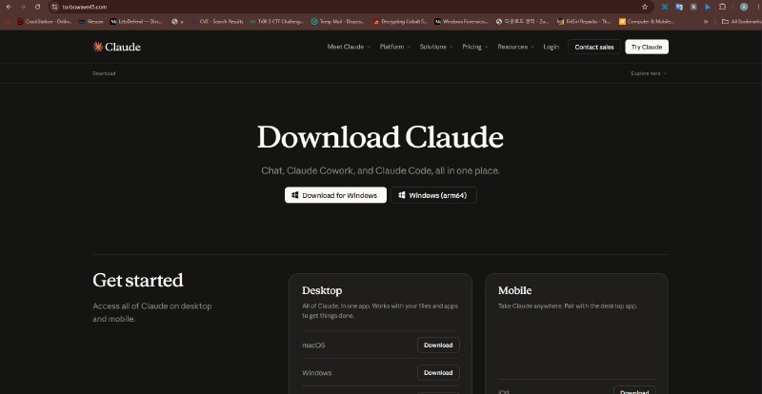Expand the Resources menu

(515, 47)
